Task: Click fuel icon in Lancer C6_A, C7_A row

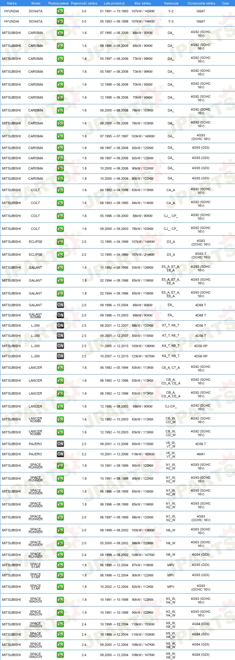Action: tap(60, 368)
